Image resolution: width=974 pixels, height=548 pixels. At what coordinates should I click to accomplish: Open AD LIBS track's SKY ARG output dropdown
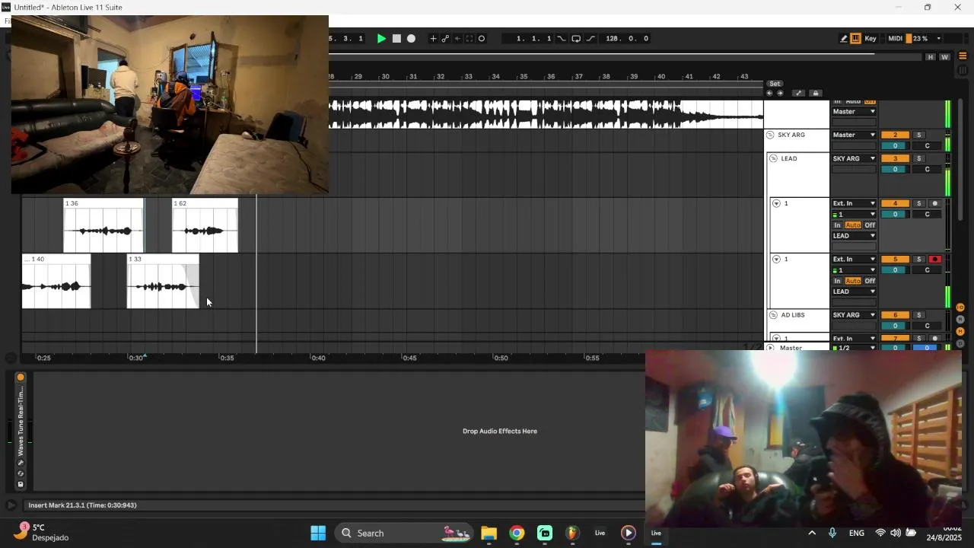click(x=854, y=315)
